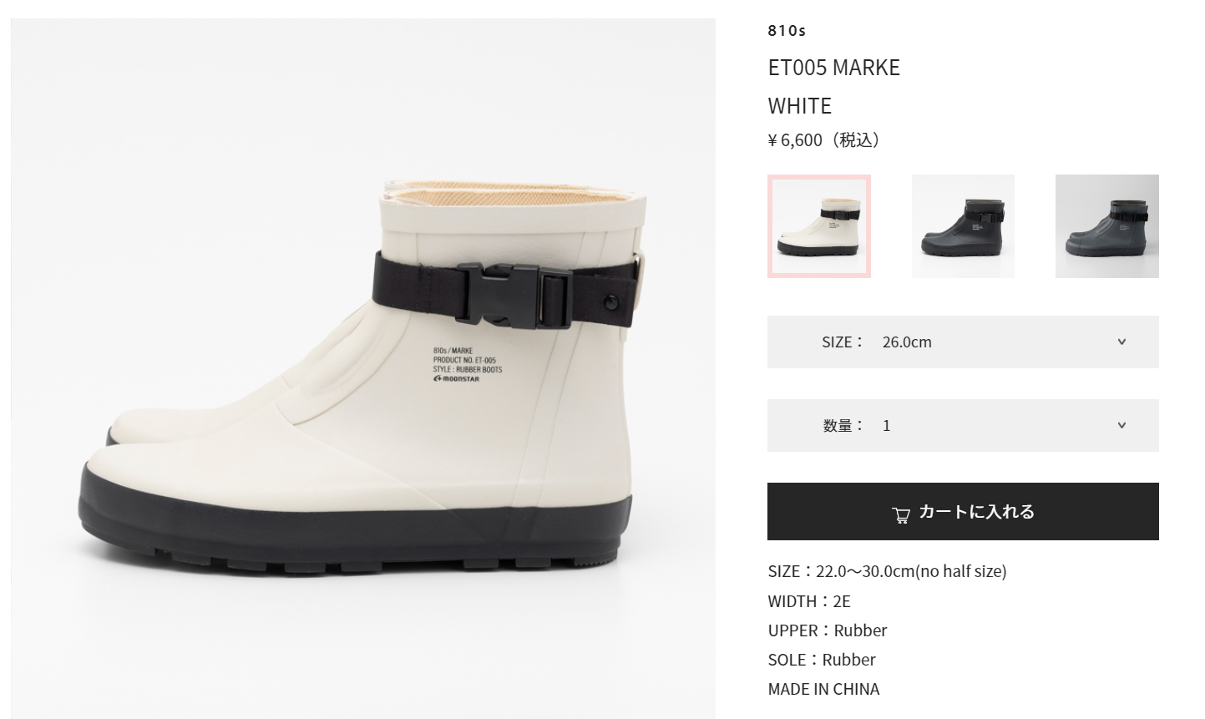Click the 数量 dropdown chevron arrow
Image resolution: width=1205 pixels, height=719 pixels.
tap(1121, 425)
